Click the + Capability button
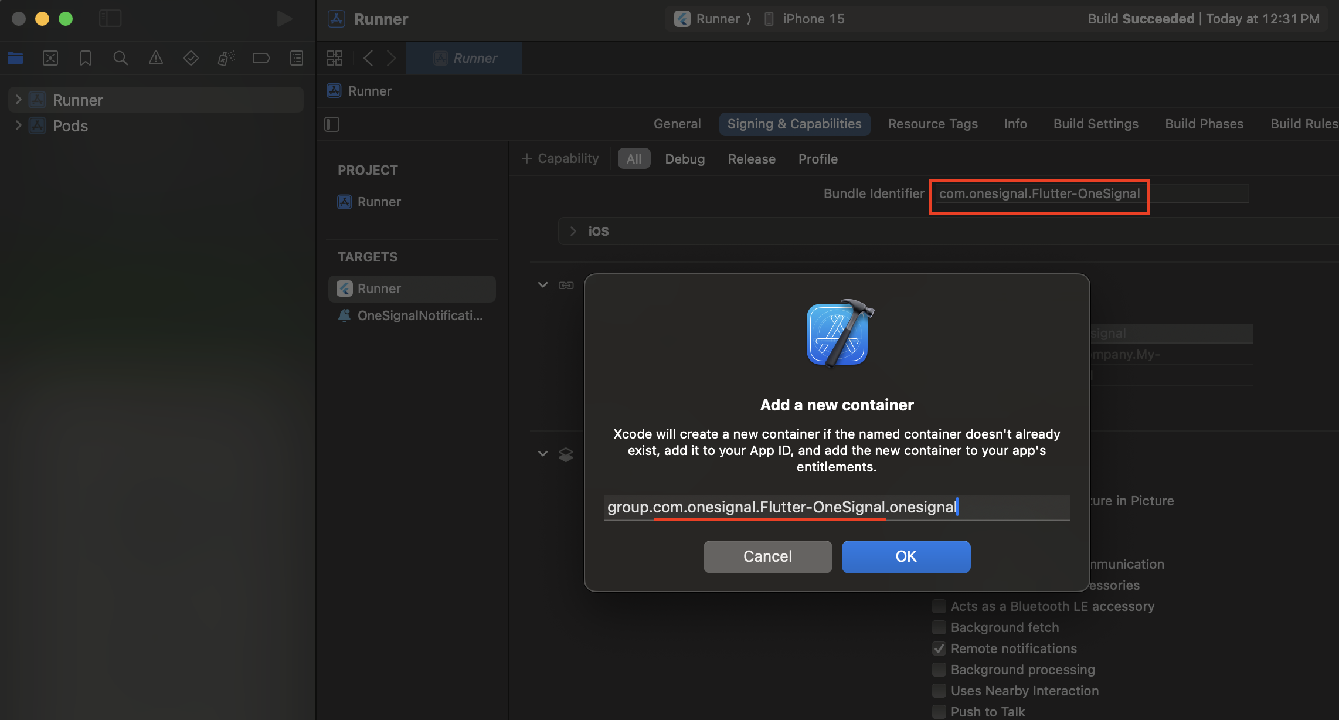The height and width of the screenshot is (720, 1339). 560,159
